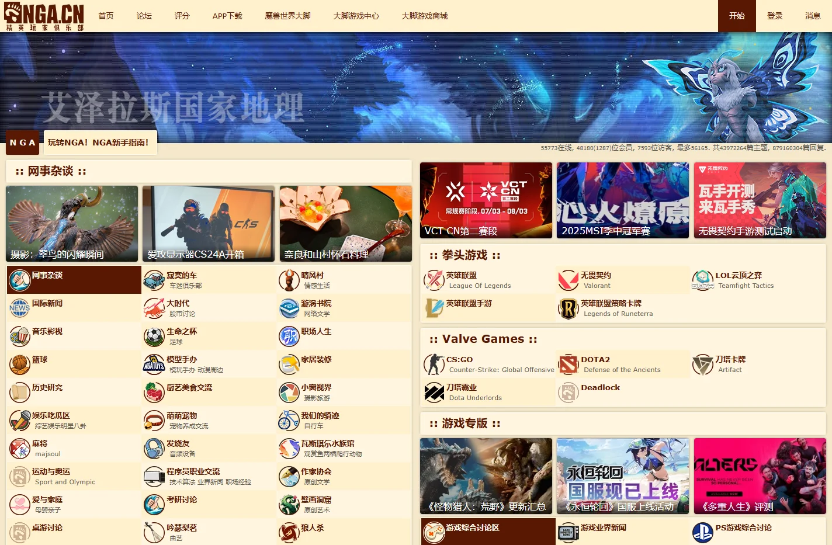The width and height of the screenshot is (832, 545).
Task: Click the 生命之杯 soccer ball icon
Action: tap(154, 336)
